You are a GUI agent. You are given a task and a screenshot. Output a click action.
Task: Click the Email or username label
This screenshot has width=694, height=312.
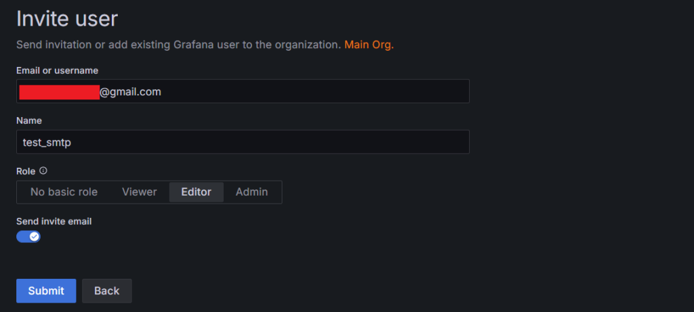[57, 70]
